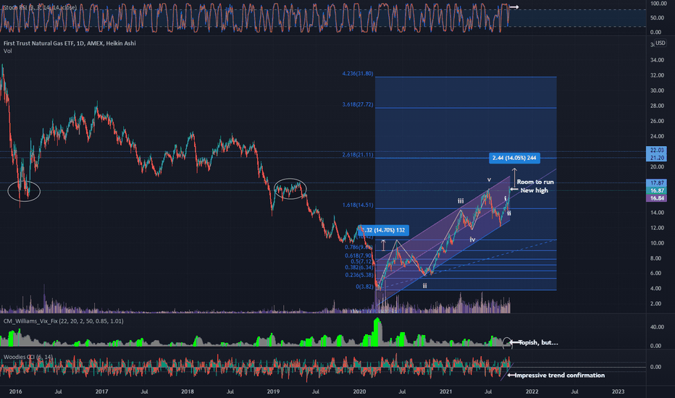
Task: Click the 100.00 Stoch RSI scale value
Action: [x=658, y=4]
